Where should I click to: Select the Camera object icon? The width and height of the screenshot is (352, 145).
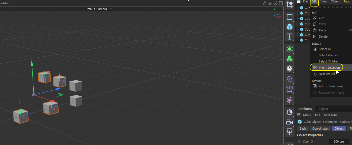(x=290, y=122)
